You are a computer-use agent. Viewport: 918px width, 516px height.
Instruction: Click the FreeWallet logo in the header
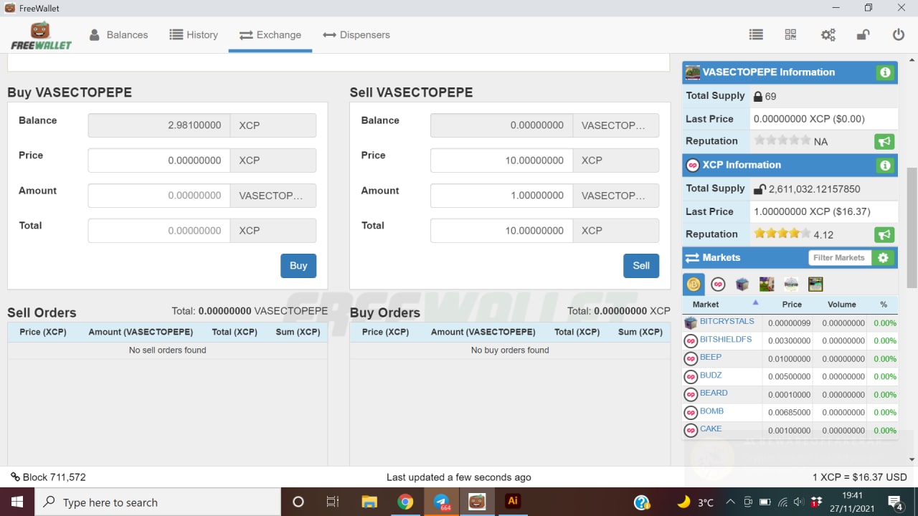click(x=41, y=36)
